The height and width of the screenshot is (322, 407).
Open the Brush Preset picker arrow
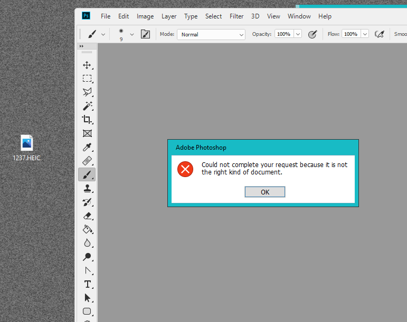pyautogui.click(x=132, y=34)
